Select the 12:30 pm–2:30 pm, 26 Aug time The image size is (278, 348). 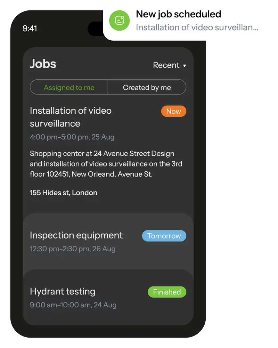[x=73, y=249]
